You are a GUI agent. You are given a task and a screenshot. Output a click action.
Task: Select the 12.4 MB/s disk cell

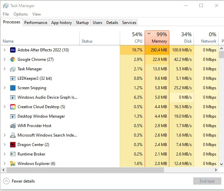181,164
